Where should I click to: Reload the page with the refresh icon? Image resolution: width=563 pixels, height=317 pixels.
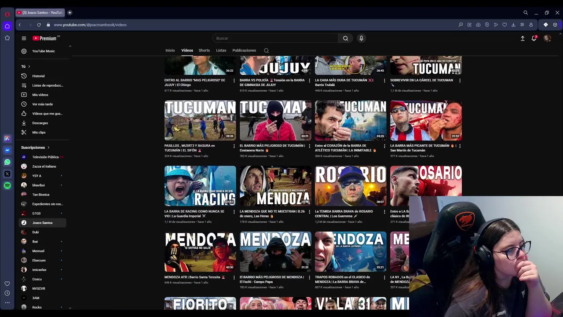(x=39, y=25)
